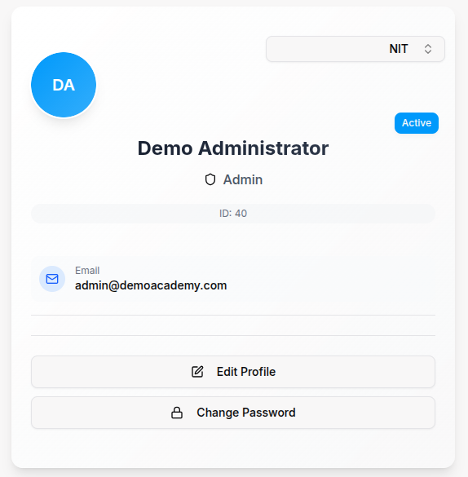This screenshot has width=468, height=477.
Task: Click the DA avatar circle
Action: [x=64, y=85]
